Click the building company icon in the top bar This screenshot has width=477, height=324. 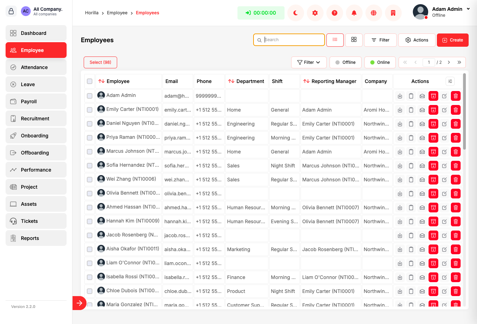coord(393,13)
